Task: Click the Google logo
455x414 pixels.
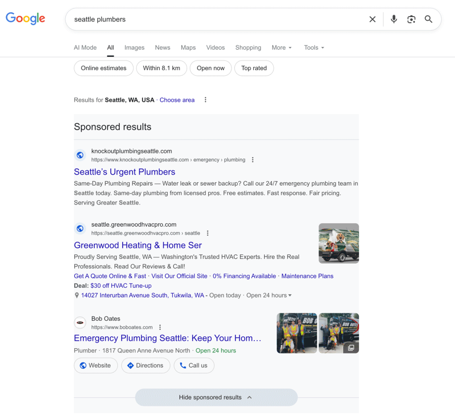Action: [x=26, y=18]
